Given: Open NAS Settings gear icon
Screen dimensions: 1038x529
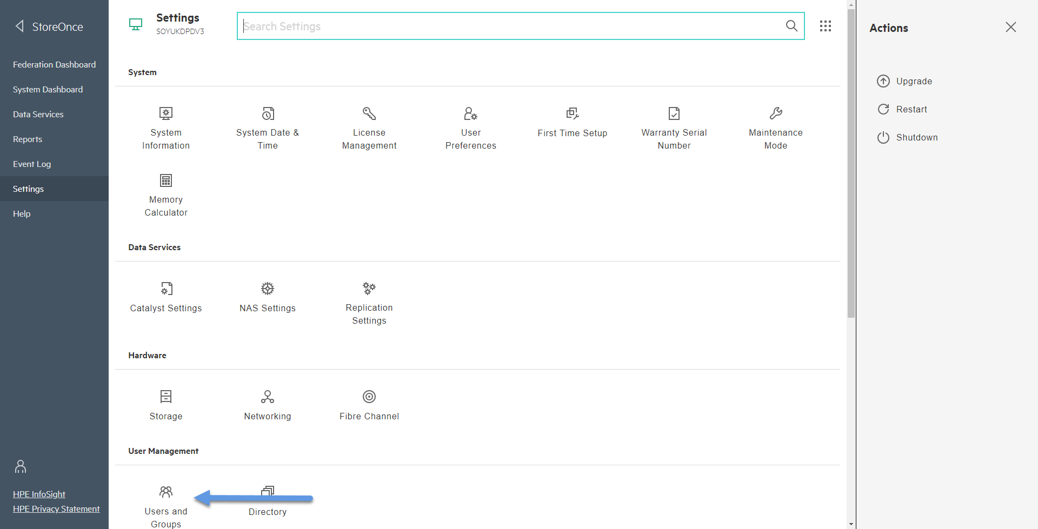Looking at the screenshot, I should click(x=268, y=289).
